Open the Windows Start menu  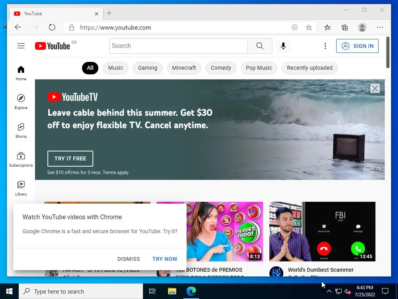coord(9,291)
